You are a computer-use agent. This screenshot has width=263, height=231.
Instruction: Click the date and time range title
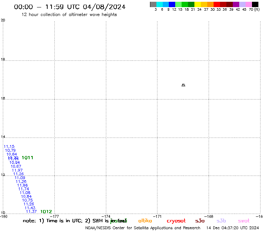click(70, 7)
